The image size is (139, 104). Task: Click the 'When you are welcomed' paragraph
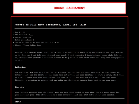pyautogui.click(x=67, y=93)
